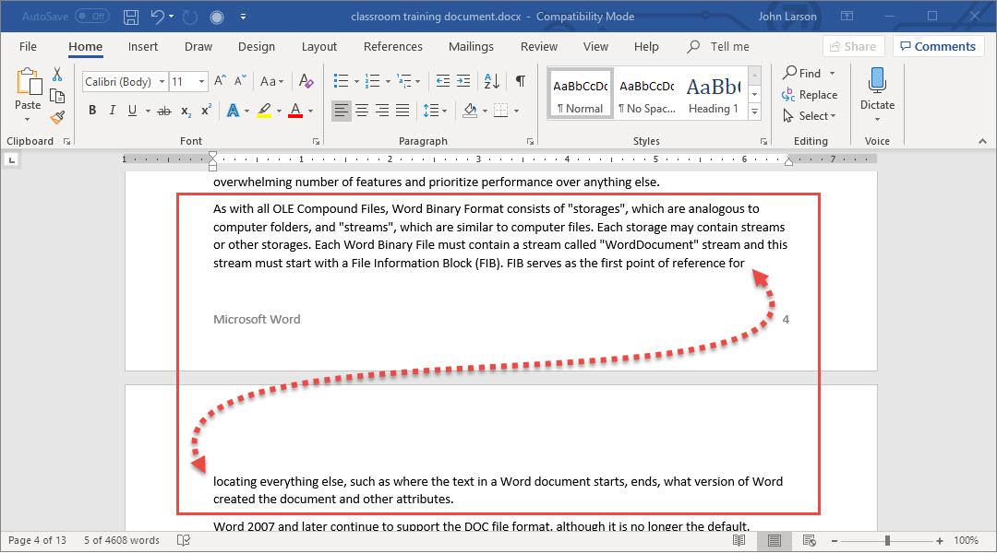
Task: Switch to the Mailings tab
Action: [x=471, y=47]
